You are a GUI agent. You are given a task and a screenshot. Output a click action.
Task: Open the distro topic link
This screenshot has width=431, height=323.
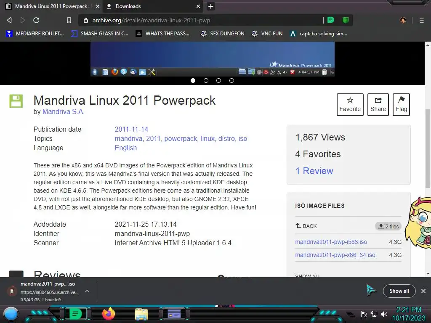pyautogui.click(x=226, y=138)
